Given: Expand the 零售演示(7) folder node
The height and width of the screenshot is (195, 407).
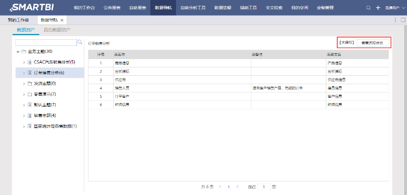Looking at the screenshot, I should point(24,94).
